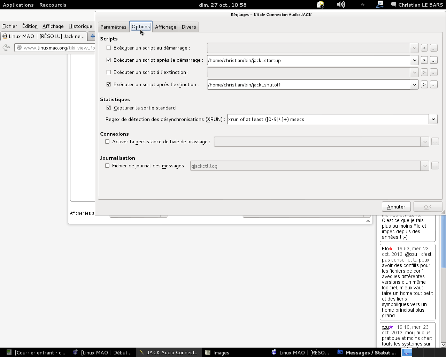Click the /home/christian/bin/jack_shutoff text field
This screenshot has width=446, height=357.
pos(308,85)
